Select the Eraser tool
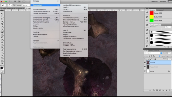 tap(2, 40)
